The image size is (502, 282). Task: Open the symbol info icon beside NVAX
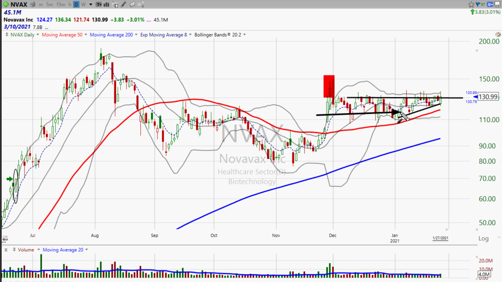tap(32, 5)
